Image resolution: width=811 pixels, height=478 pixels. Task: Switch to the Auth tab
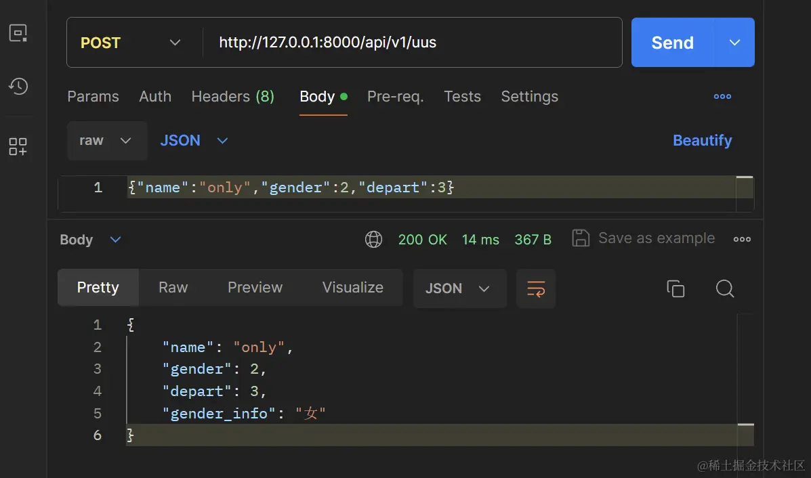point(155,97)
